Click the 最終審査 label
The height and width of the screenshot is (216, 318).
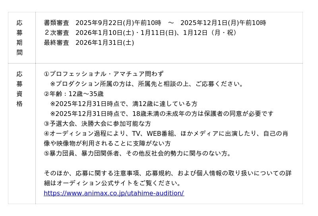point(56,42)
